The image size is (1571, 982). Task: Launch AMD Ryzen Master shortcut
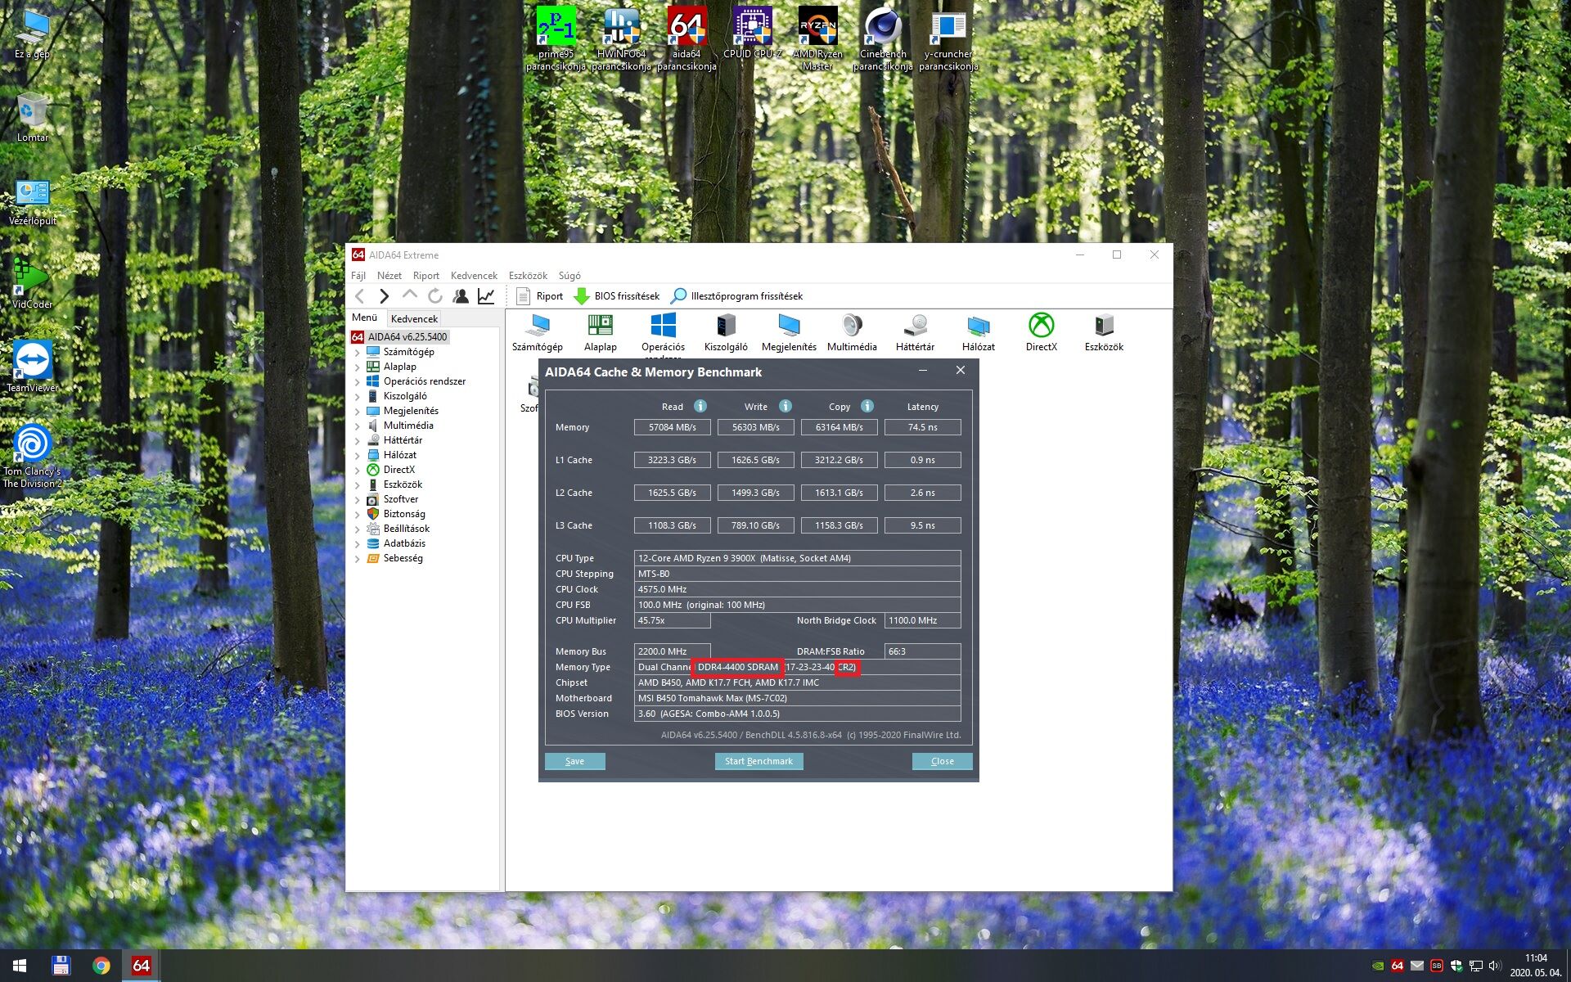817,38
